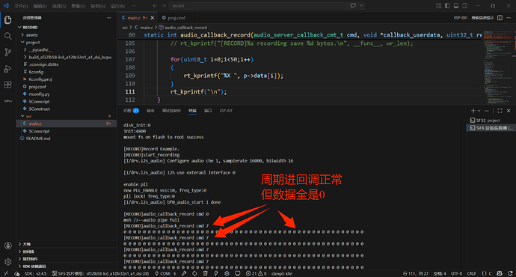516x277 pixels.
Task: Open Kconfig.proj in explorer
Action: pyautogui.click(x=67, y=79)
